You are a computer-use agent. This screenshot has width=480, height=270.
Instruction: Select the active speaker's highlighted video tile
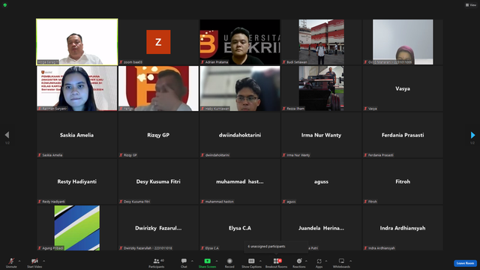[76, 42]
